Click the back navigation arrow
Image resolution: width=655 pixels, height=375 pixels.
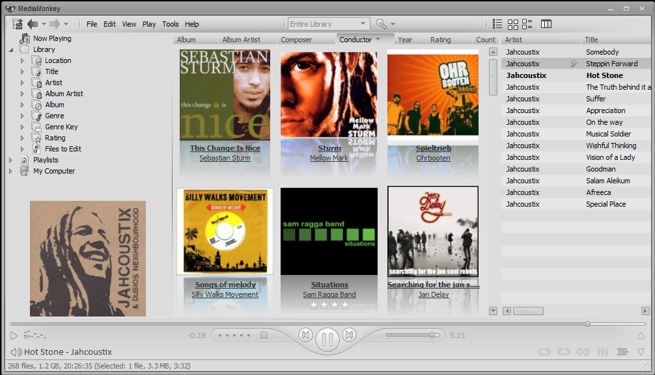pos(32,24)
